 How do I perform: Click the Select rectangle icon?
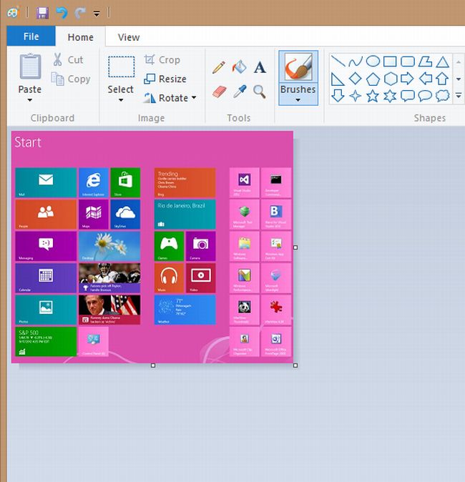point(121,67)
